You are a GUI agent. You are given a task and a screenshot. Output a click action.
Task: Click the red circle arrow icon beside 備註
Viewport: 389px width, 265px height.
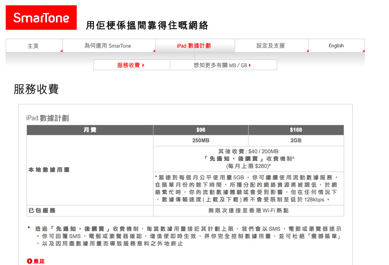point(29,261)
